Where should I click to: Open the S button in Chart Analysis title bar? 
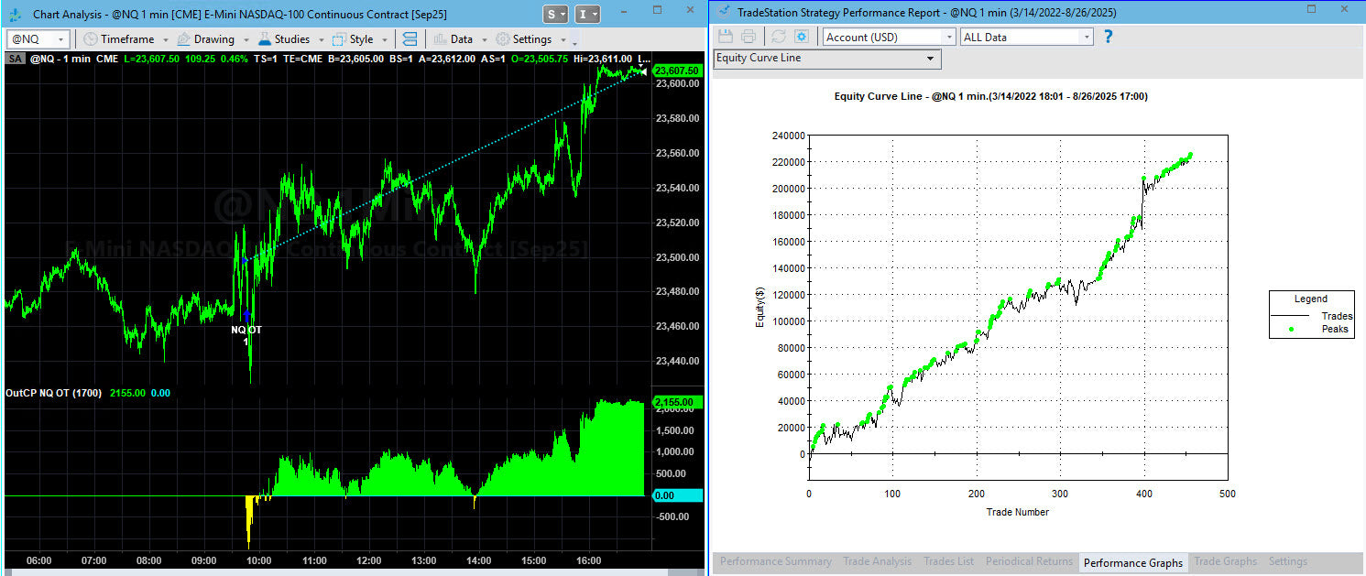555,14
